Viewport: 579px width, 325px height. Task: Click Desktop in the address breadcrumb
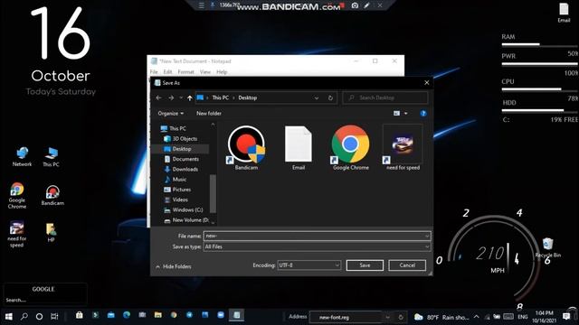(x=247, y=98)
